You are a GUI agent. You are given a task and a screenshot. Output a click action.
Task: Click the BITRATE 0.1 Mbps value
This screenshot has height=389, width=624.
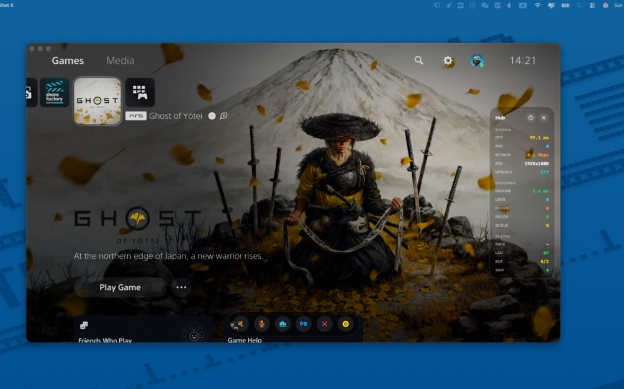coord(538,155)
